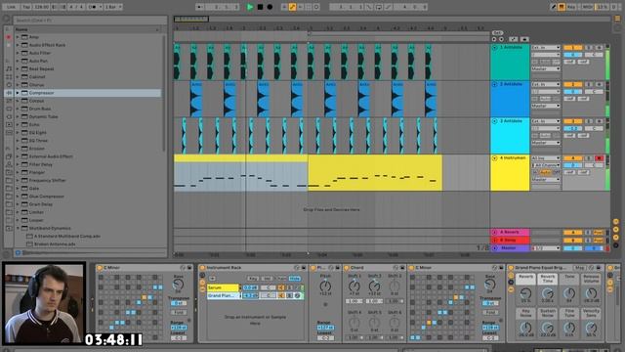The height and width of the screenshot is (352, 625).
Task: Fold track 1 Antidote with its arrow
Action: click(x=495, y=48)
